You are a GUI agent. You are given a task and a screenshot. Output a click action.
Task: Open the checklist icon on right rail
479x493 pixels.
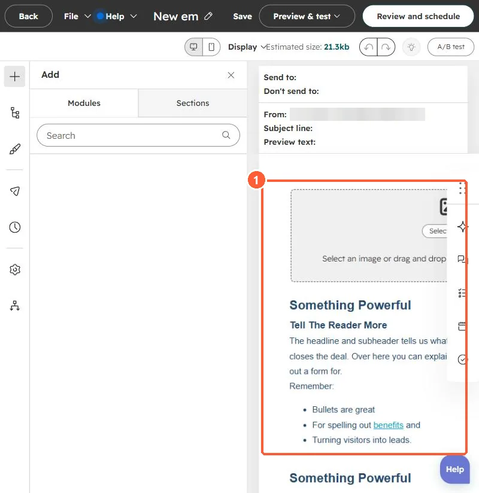(x=462, y=293)
